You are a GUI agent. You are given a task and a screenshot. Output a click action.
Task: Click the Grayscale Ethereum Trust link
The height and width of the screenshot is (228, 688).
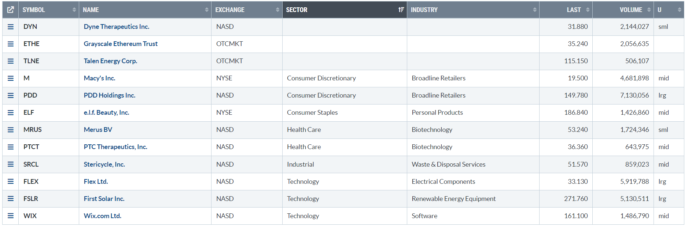(121, 44)
